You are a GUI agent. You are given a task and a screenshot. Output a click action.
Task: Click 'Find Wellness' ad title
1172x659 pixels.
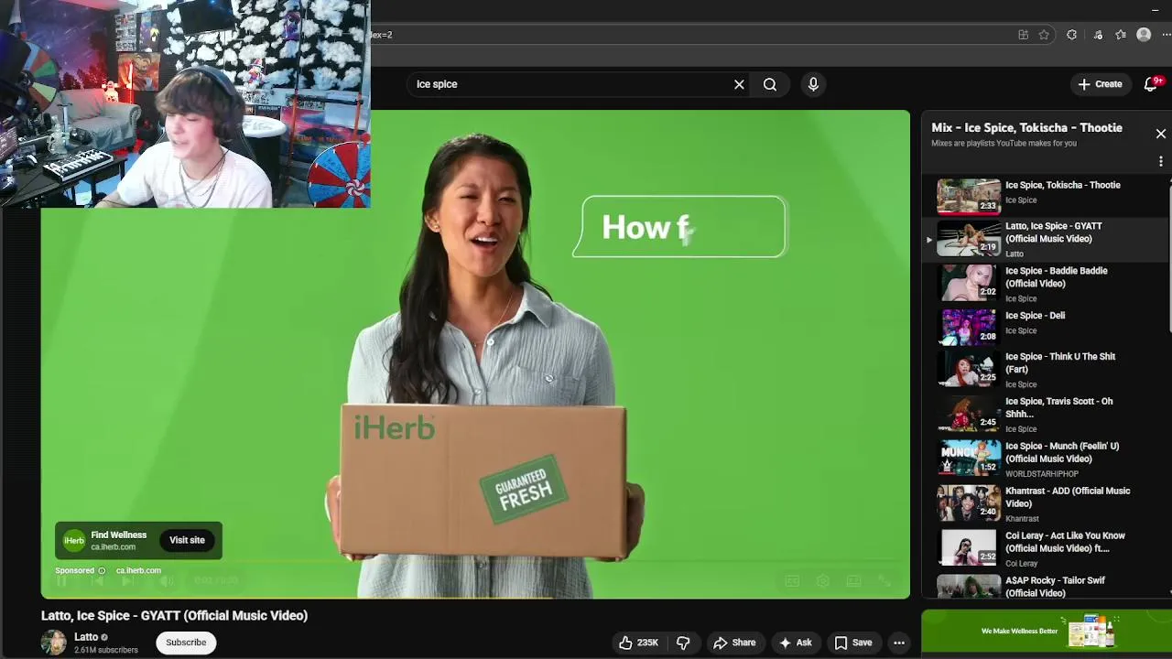[119, 535]
